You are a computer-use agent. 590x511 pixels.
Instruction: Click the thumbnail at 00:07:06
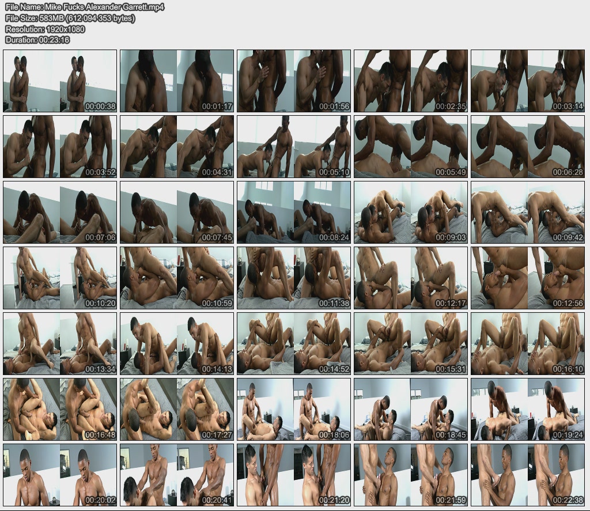click(60, 212)
